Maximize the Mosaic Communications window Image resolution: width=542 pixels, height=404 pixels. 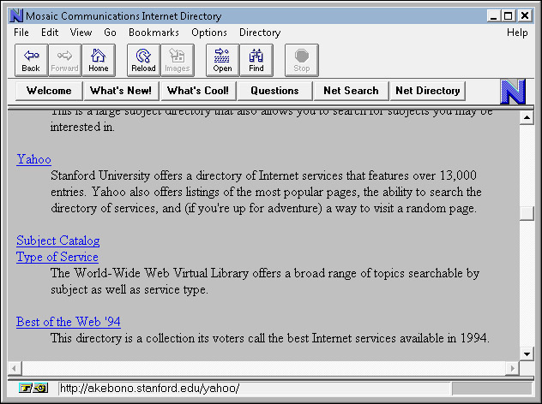pos(508,15)
